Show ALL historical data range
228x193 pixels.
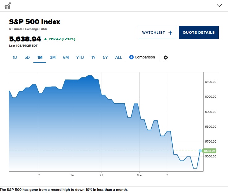[x=118, y=58]
